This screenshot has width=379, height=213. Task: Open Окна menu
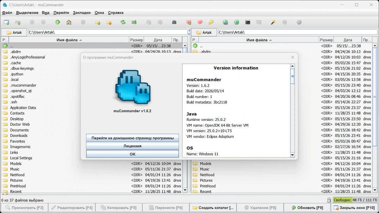[x=99, y=13]
